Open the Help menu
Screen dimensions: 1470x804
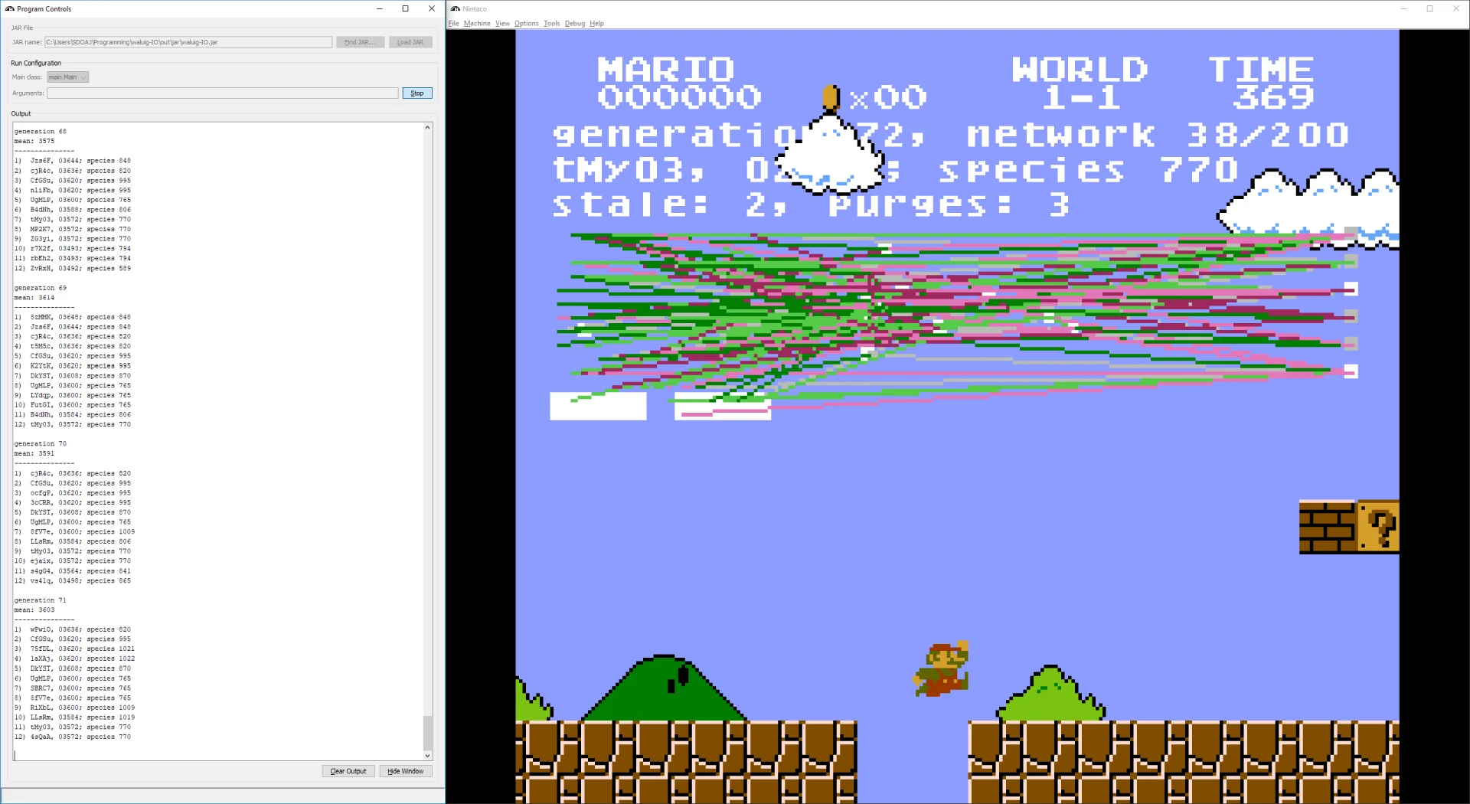[x=596, y=24]
